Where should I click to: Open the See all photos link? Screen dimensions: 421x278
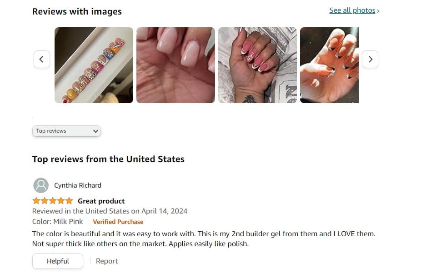click(352, 10)
